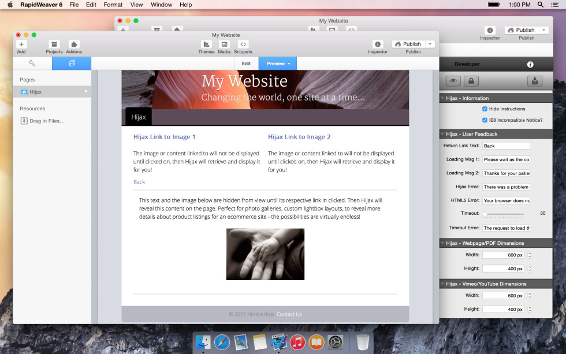The width and height of the screenshot is (566, 354).
Task: Open the View menu
Action: (x=136, y=5)
